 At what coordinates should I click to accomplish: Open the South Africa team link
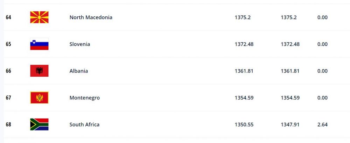(x=84, y=125)
